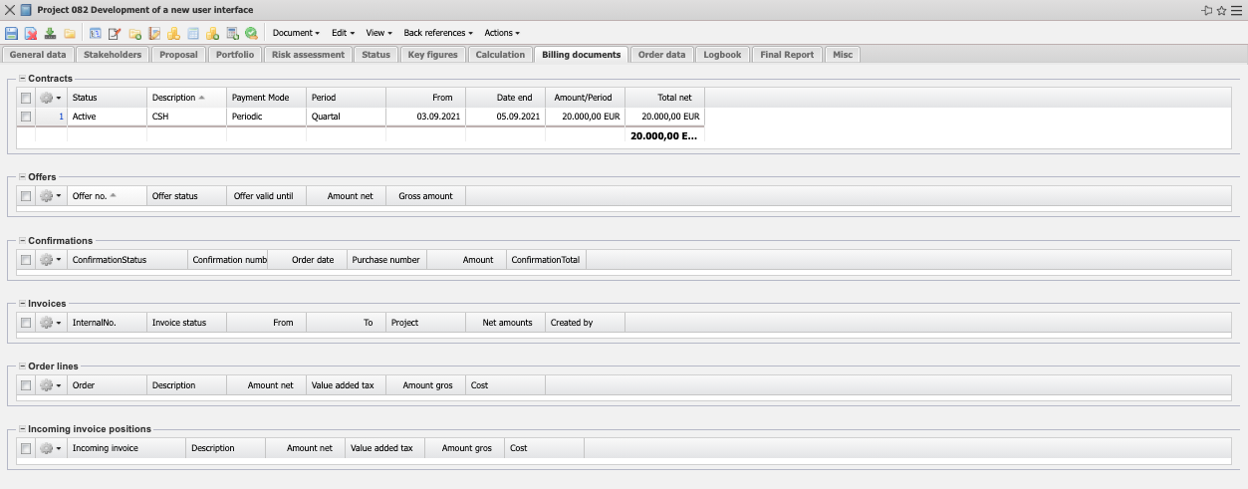Open the Back references dropdown menu
Screen dimensions: 1248x489
pyautogui.click(x=438, y=33)
